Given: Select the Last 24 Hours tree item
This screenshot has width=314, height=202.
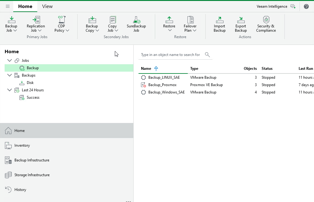Looking at the screenshot, I should click(33, 90).
